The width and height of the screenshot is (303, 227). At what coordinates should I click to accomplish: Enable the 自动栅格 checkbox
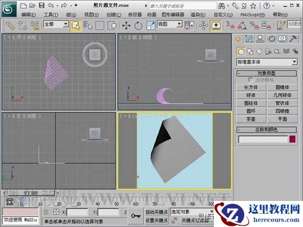pyautogui.click(x=250, y=80)
